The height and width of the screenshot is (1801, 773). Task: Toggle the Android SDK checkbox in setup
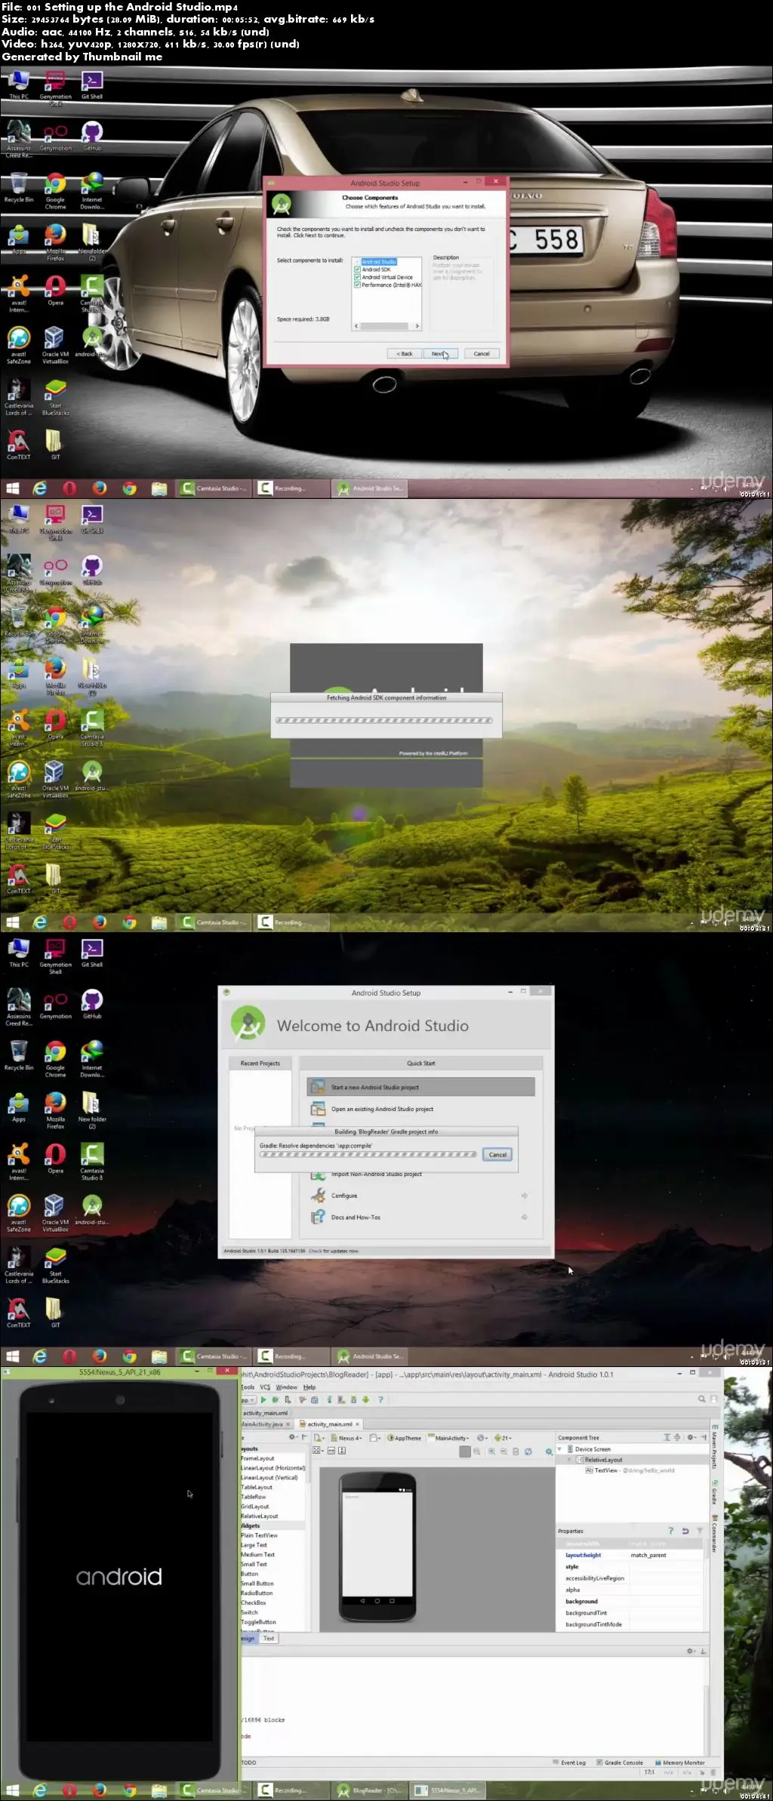[x=358, y=269]
